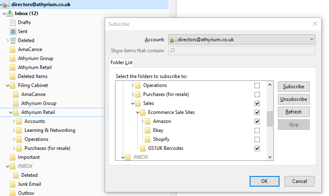
Task: Check the Ebay subscription checkbox
Action: click(257, 130)
